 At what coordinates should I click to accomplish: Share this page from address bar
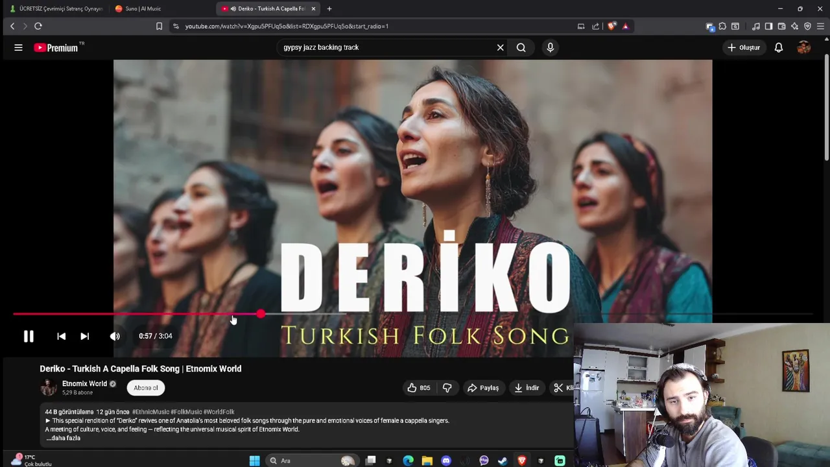(x=595, y=26)
